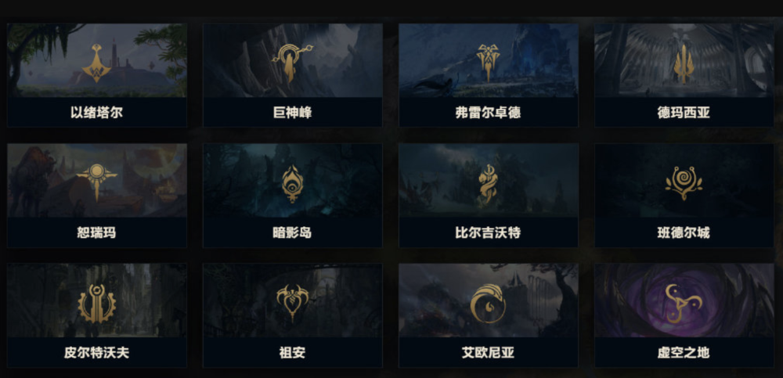Click the 虚空之地 text label
Viewport: 783px width, 378px height.
pos(684,353)
